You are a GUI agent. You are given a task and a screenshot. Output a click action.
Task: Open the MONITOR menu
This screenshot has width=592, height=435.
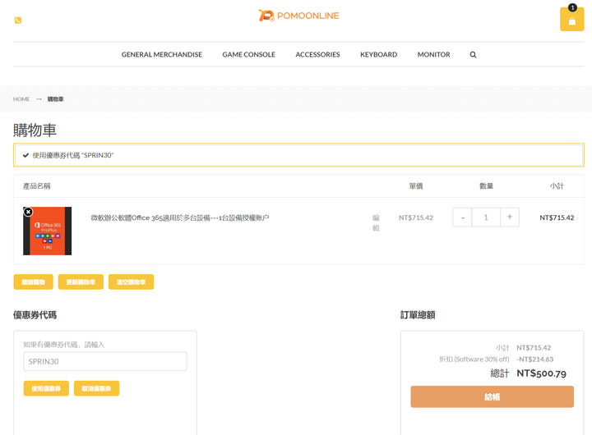pos(433,55)
